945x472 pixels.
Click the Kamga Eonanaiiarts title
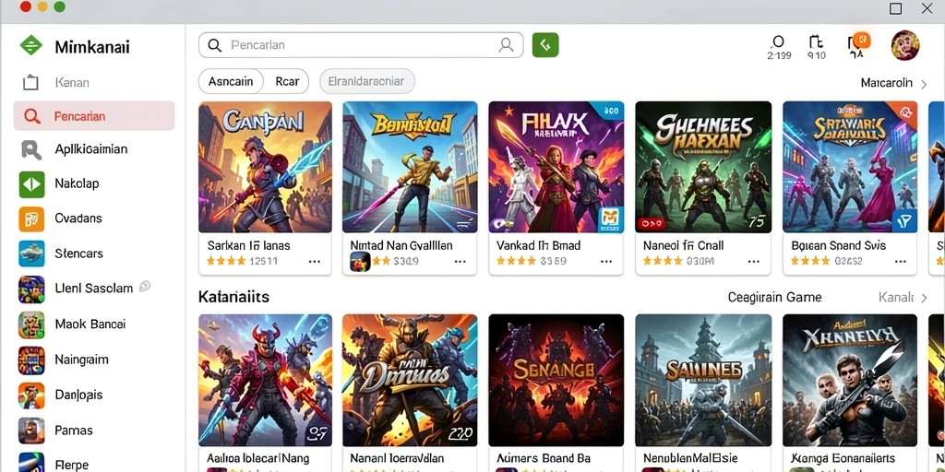pos(843,459)
